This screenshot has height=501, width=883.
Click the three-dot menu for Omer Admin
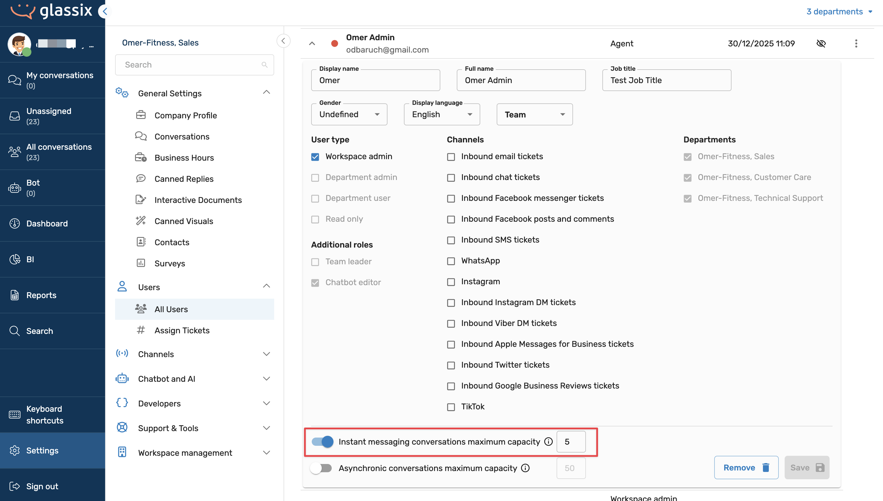pos(856,43)
